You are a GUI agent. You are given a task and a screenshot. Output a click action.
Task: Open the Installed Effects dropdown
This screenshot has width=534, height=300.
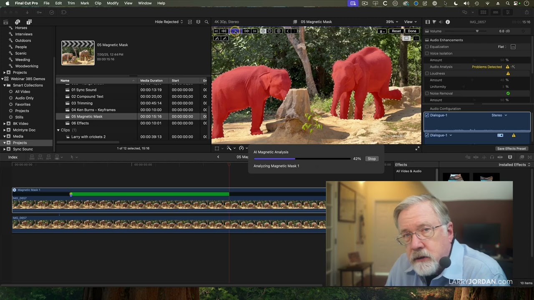point(514,165)
